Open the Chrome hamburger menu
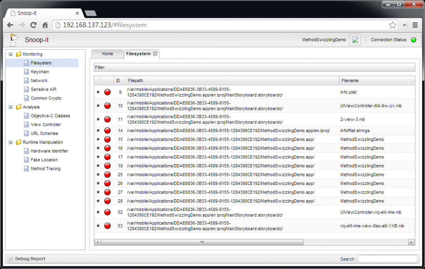 pos(415,25)
